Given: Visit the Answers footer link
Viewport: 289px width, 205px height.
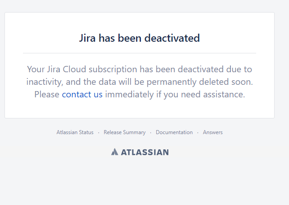Looking at the screenshot, I should [x=212, y=132].
